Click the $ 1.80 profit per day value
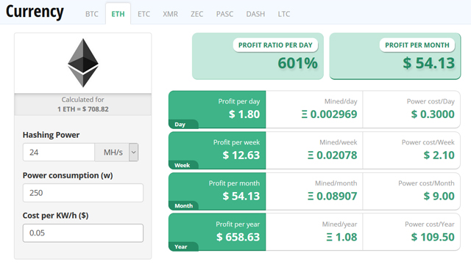 coord(244,114)
